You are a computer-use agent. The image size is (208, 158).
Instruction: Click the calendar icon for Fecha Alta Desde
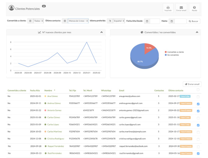(x=147, y=21)
